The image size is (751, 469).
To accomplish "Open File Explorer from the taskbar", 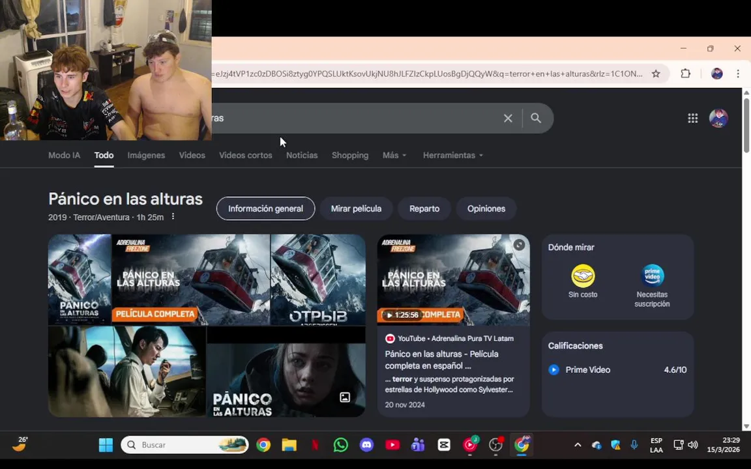I will tap(289, 445).
